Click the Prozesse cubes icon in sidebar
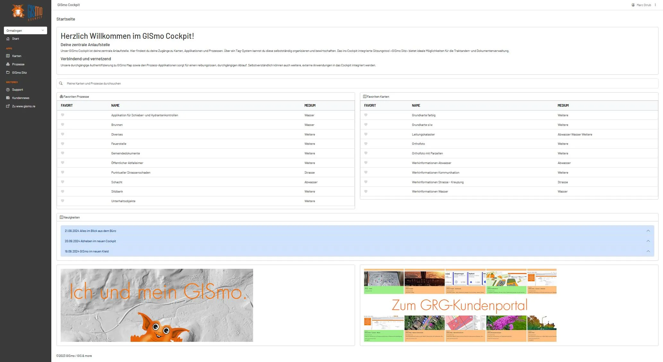This screenshot has height=362, width=663. coord(8,64)
